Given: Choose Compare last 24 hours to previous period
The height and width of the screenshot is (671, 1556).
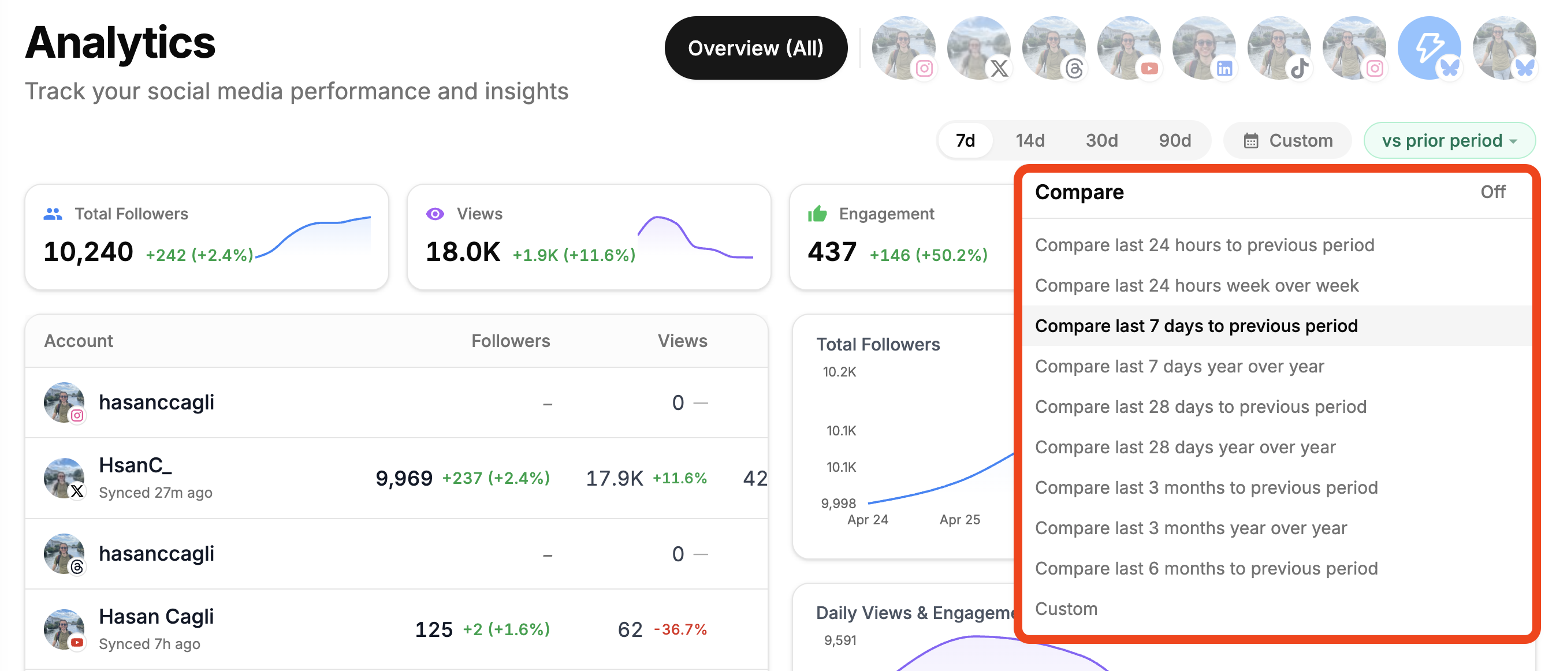Looking at the screenshot, I should coord(1277,245).
